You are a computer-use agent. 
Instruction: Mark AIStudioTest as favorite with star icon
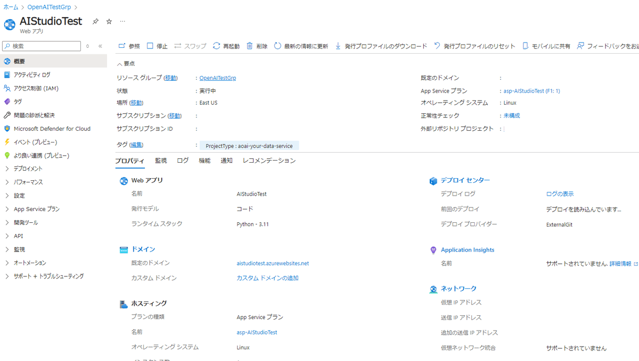[x=109, y=22]
